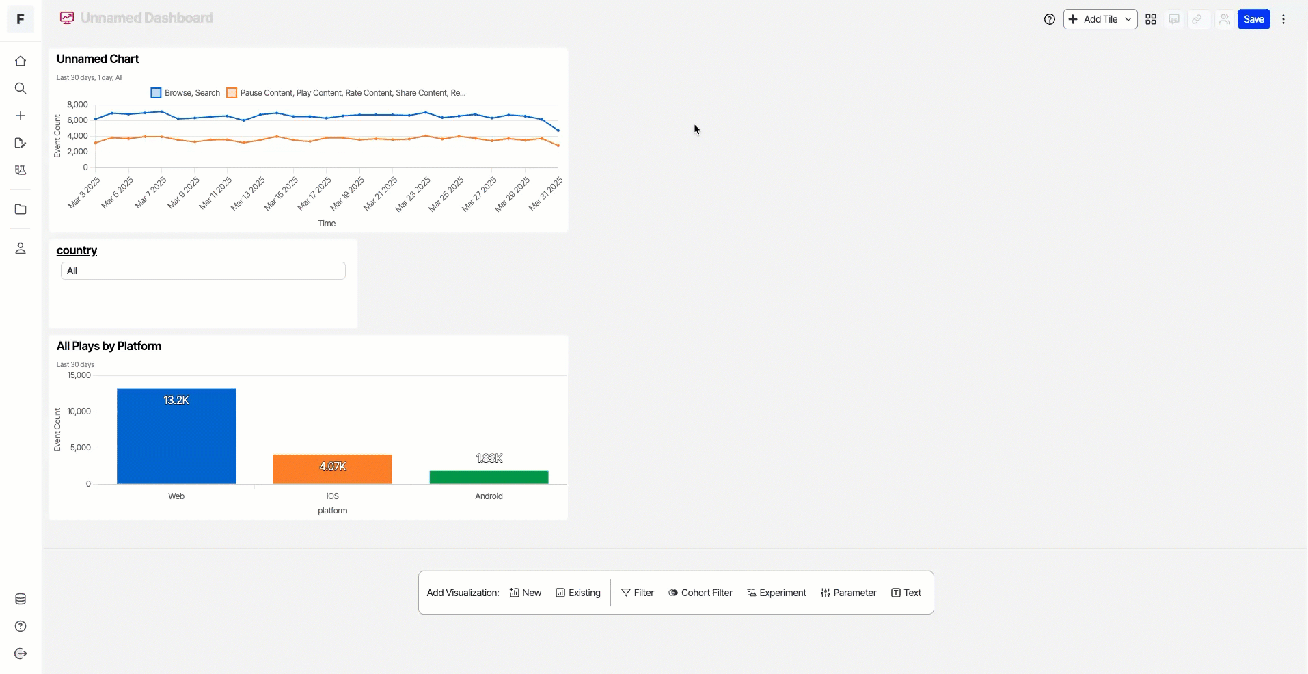Open the Experiments flask sidebar icon
1308x674 pixels.
coord(21,170)
